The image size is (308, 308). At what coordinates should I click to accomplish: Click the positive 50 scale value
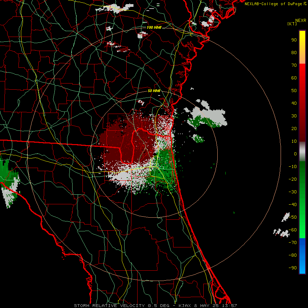tap(294, 91)
